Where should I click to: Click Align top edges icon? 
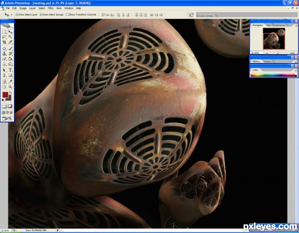point(104,14)
